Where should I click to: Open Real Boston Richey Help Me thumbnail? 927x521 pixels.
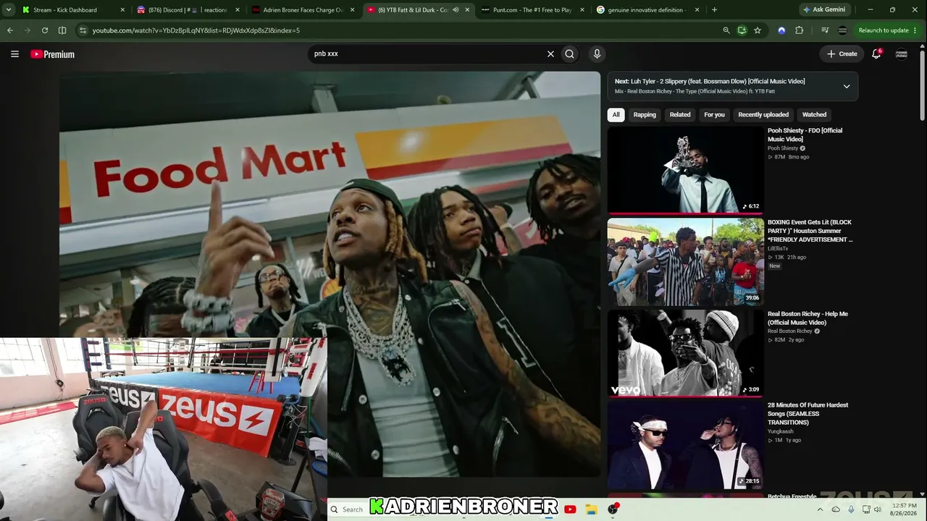click(x=685, y=353)
